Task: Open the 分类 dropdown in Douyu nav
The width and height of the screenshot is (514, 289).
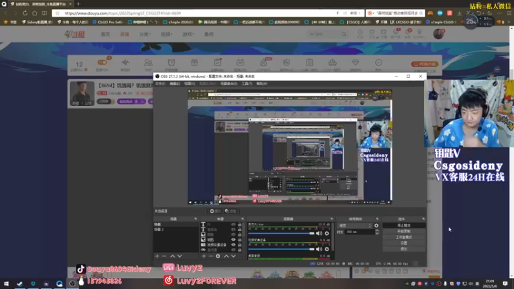Action: pos(145,34)
